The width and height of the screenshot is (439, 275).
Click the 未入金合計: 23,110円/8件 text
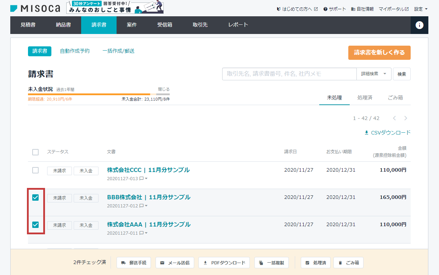[x=146, y=99]
